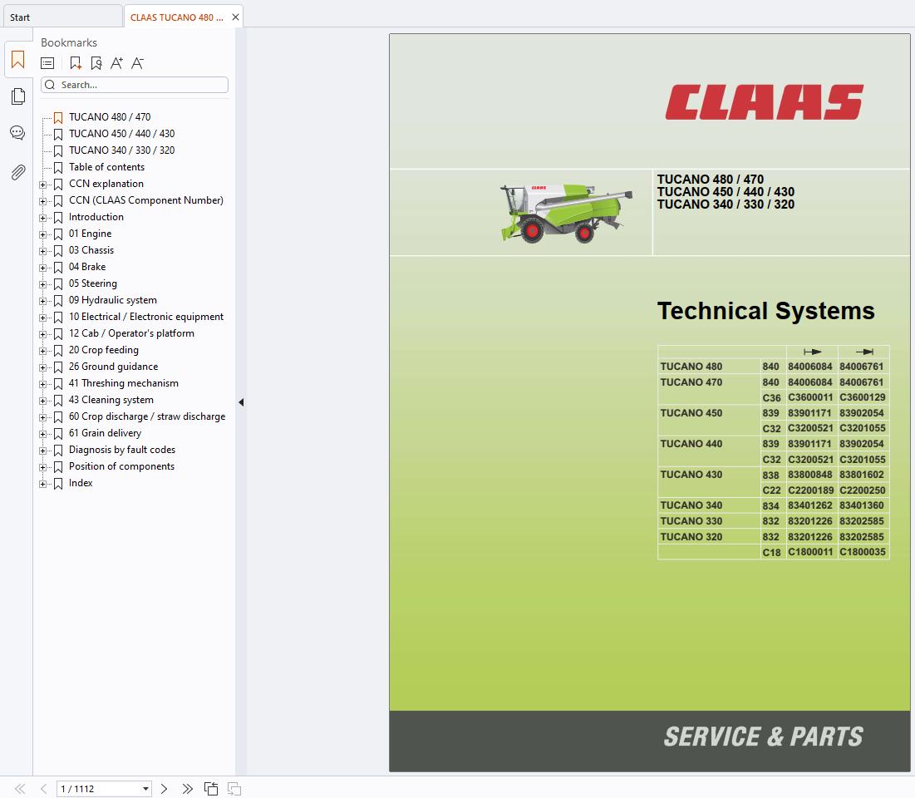The width and height of the screenshot is (915, 798).
Task: Collapse the bookmarks panel with side arrow
Action: coord(241,402)
